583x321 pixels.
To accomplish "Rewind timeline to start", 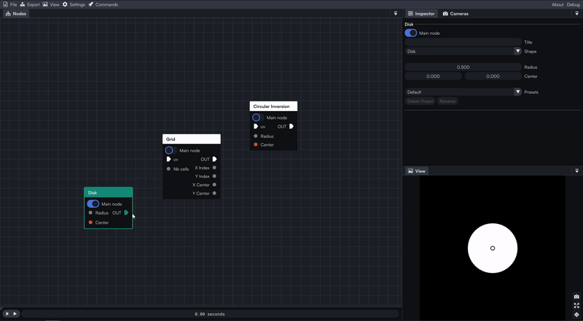I will [x=7, y=314].
